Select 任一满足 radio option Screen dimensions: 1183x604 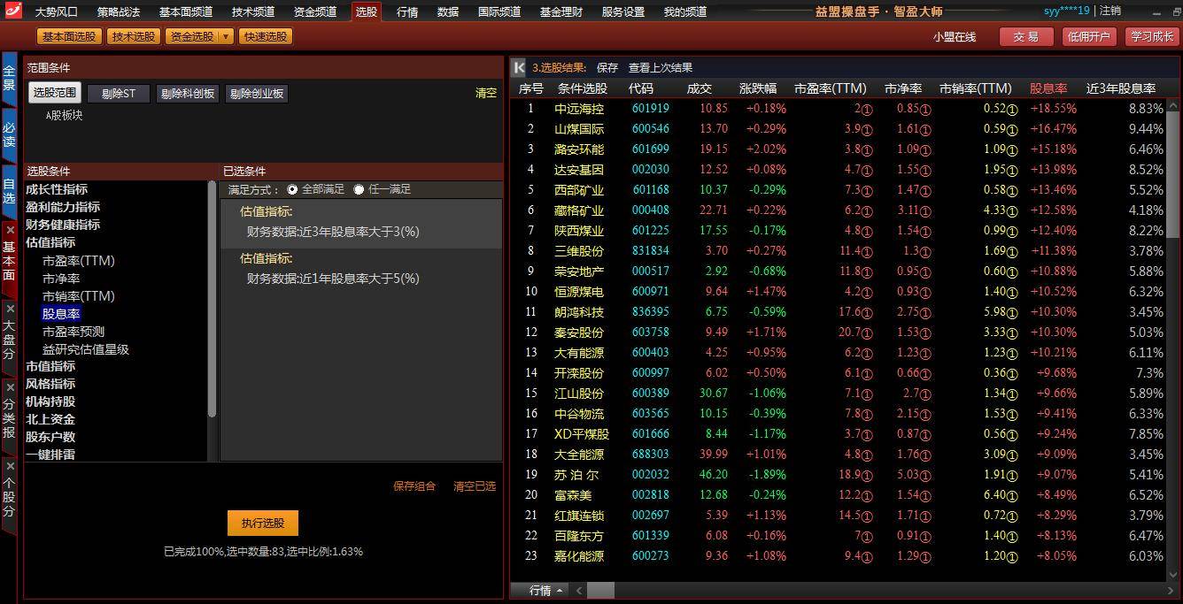pos(359,189)
